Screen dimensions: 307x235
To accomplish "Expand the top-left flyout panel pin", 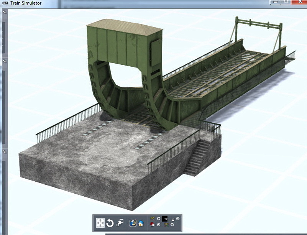I will click(x=5, y=12).
